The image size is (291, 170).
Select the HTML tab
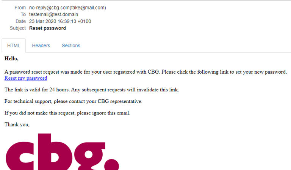14,45
